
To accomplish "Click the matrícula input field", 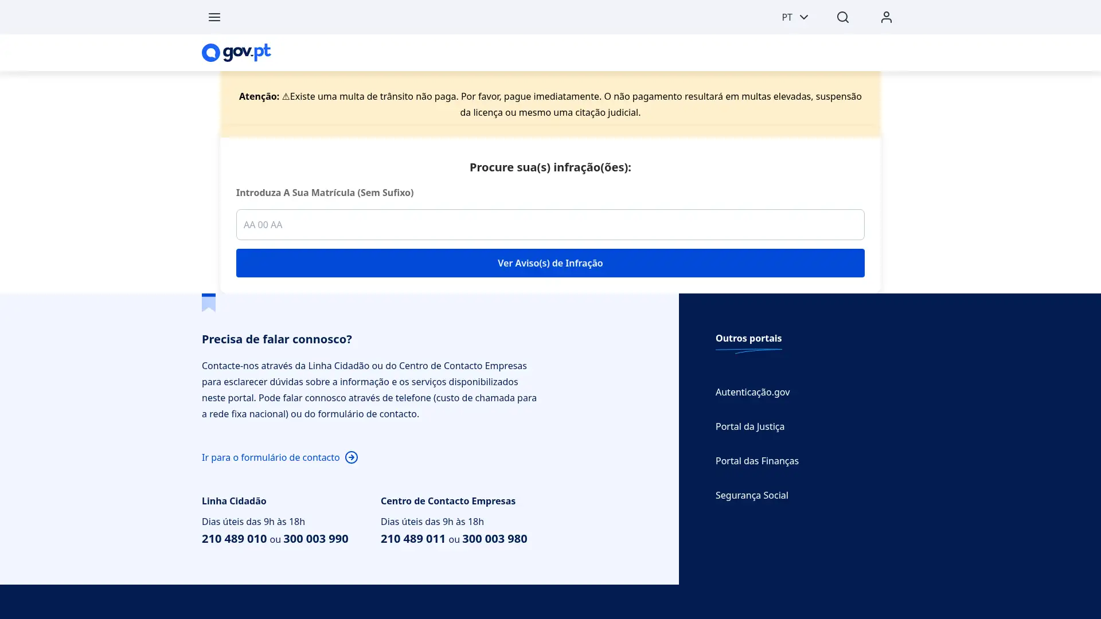I will coord(549,225).
